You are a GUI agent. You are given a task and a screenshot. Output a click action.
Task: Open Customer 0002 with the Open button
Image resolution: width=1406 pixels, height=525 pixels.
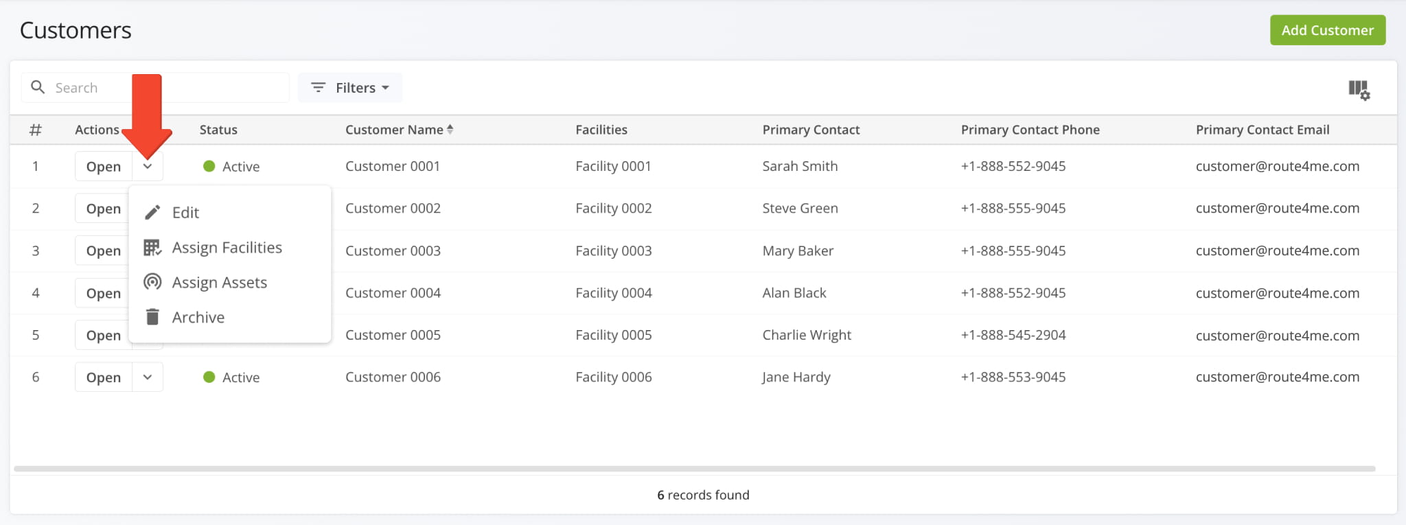[x=103, y=208]
